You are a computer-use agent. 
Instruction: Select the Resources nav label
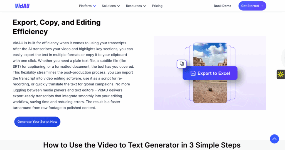(134, 6)
